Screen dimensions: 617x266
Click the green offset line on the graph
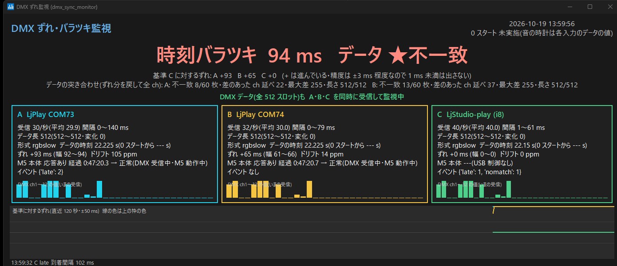pyautogui.click(x=553, y=232)
